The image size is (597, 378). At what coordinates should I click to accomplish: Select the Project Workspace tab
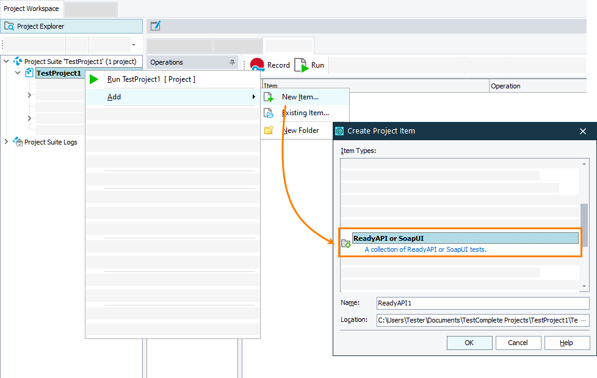[31, 9]
